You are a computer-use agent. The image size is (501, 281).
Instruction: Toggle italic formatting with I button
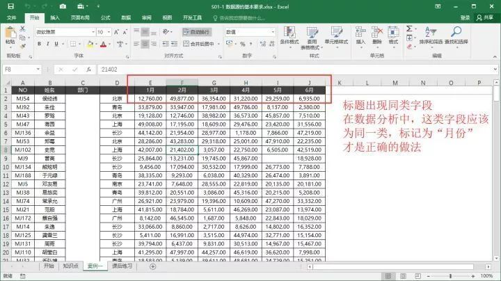coord(47,44)
